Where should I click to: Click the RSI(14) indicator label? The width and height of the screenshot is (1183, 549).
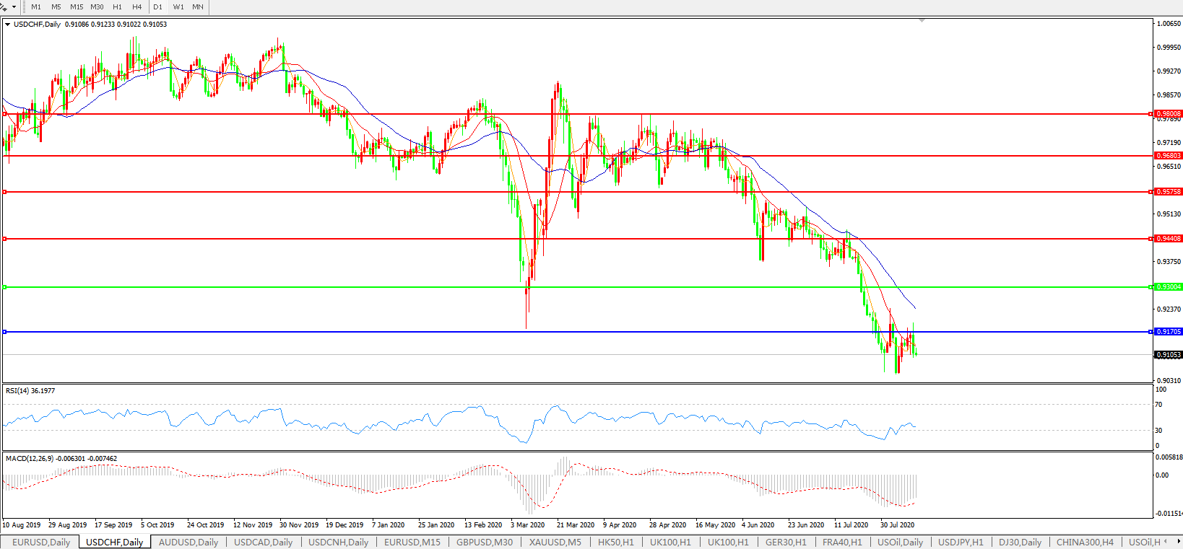pos(30,391)
